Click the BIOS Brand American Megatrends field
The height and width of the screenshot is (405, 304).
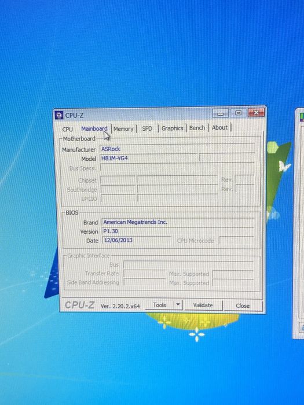pos(178,222)
